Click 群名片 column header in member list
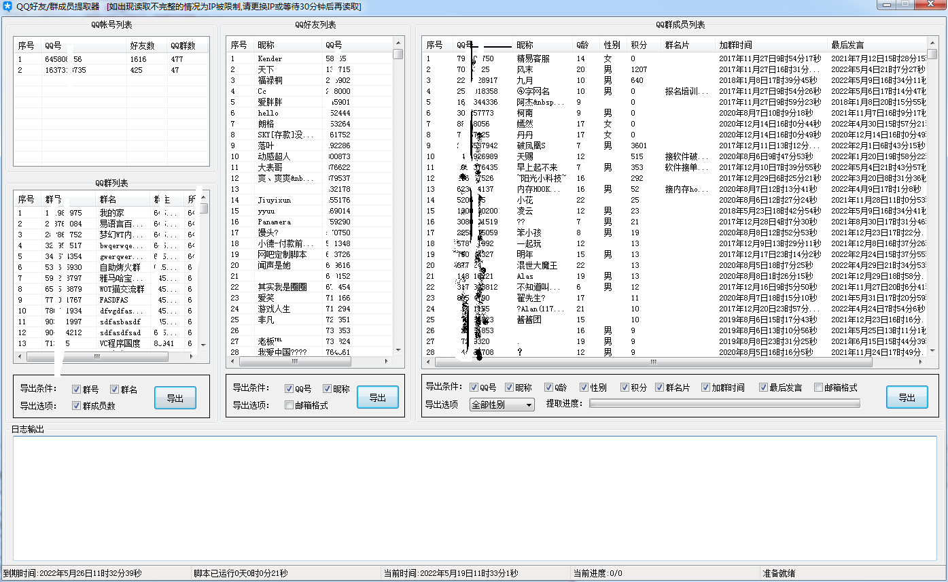 [x=688, y=45]
